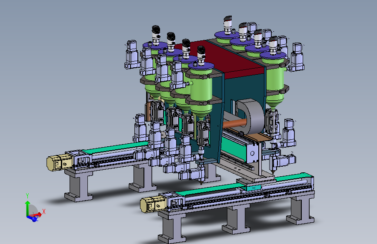
Task: Select the copper-colored shaft in the assembly
Action: click(x=234, y=124)
